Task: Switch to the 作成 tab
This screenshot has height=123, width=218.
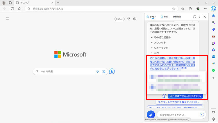Action: [164, 17]
